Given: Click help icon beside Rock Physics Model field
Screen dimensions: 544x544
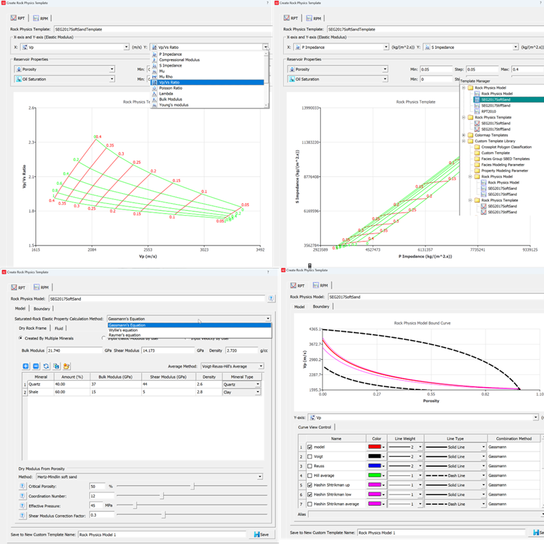Looking at the screenshot, I should click(271, 299).
